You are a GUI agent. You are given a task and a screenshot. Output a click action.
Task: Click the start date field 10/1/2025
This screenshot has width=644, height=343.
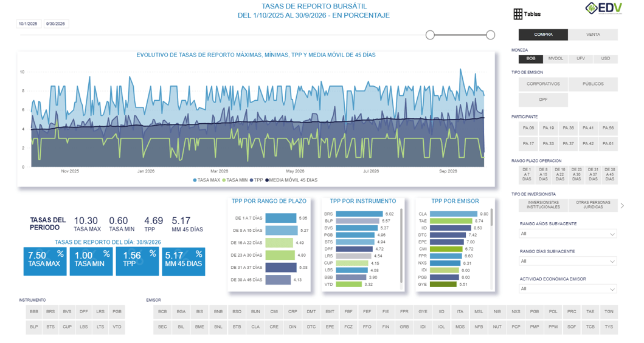(x=29, y=24)
